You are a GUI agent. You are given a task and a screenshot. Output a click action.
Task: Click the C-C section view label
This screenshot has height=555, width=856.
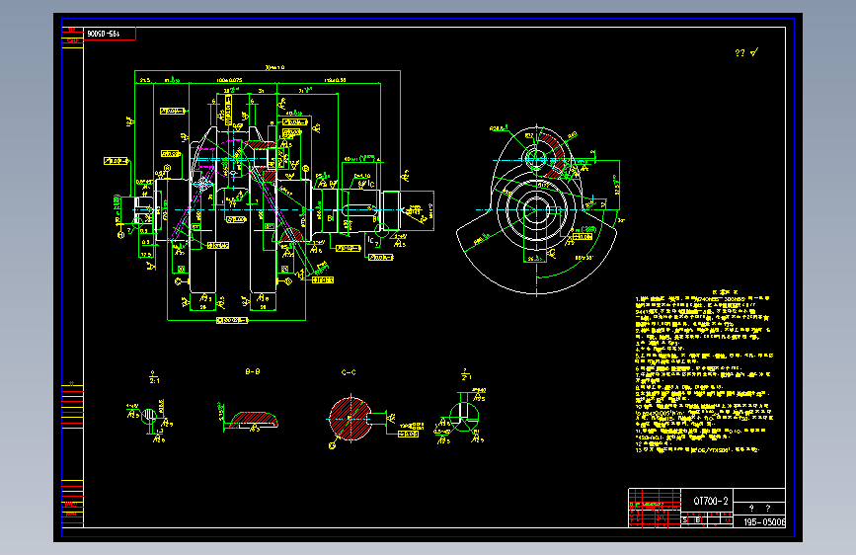(x=349, y=372)
